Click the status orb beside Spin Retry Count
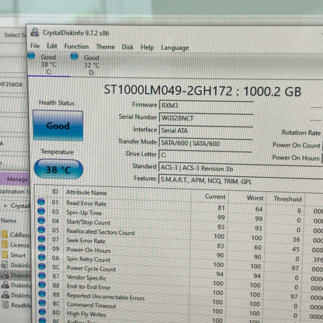The width and height of the screenshot is (323, 323). tap(42, 257)
